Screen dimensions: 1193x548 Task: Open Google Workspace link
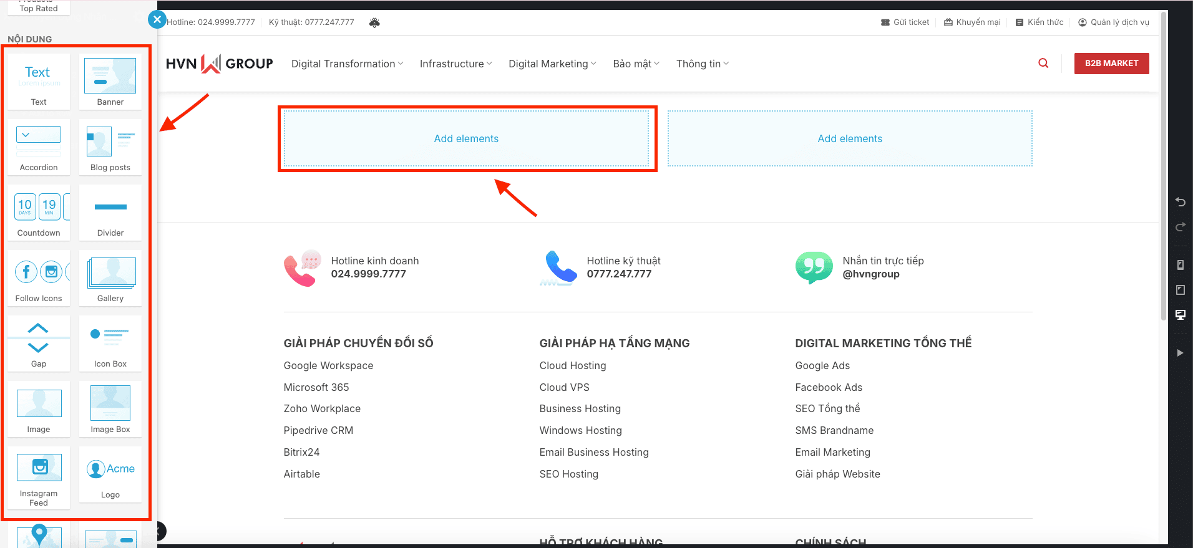(x=328, y=365)
